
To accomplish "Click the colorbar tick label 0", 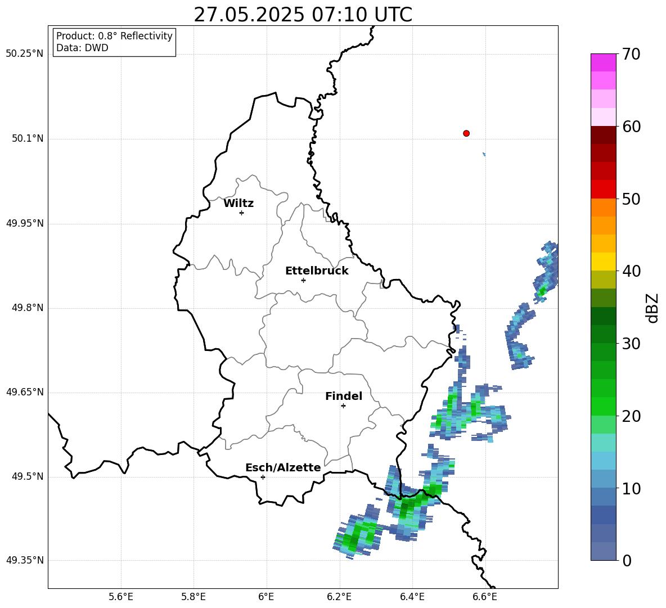I will pos(627,560).
